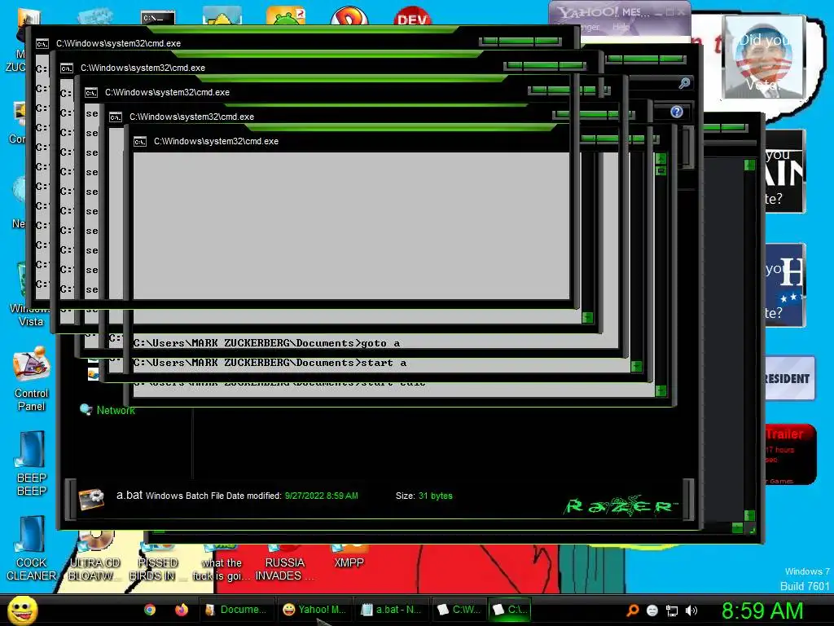Click the orange magnifier tray icon
834x626 pixels.
point(632,611)
